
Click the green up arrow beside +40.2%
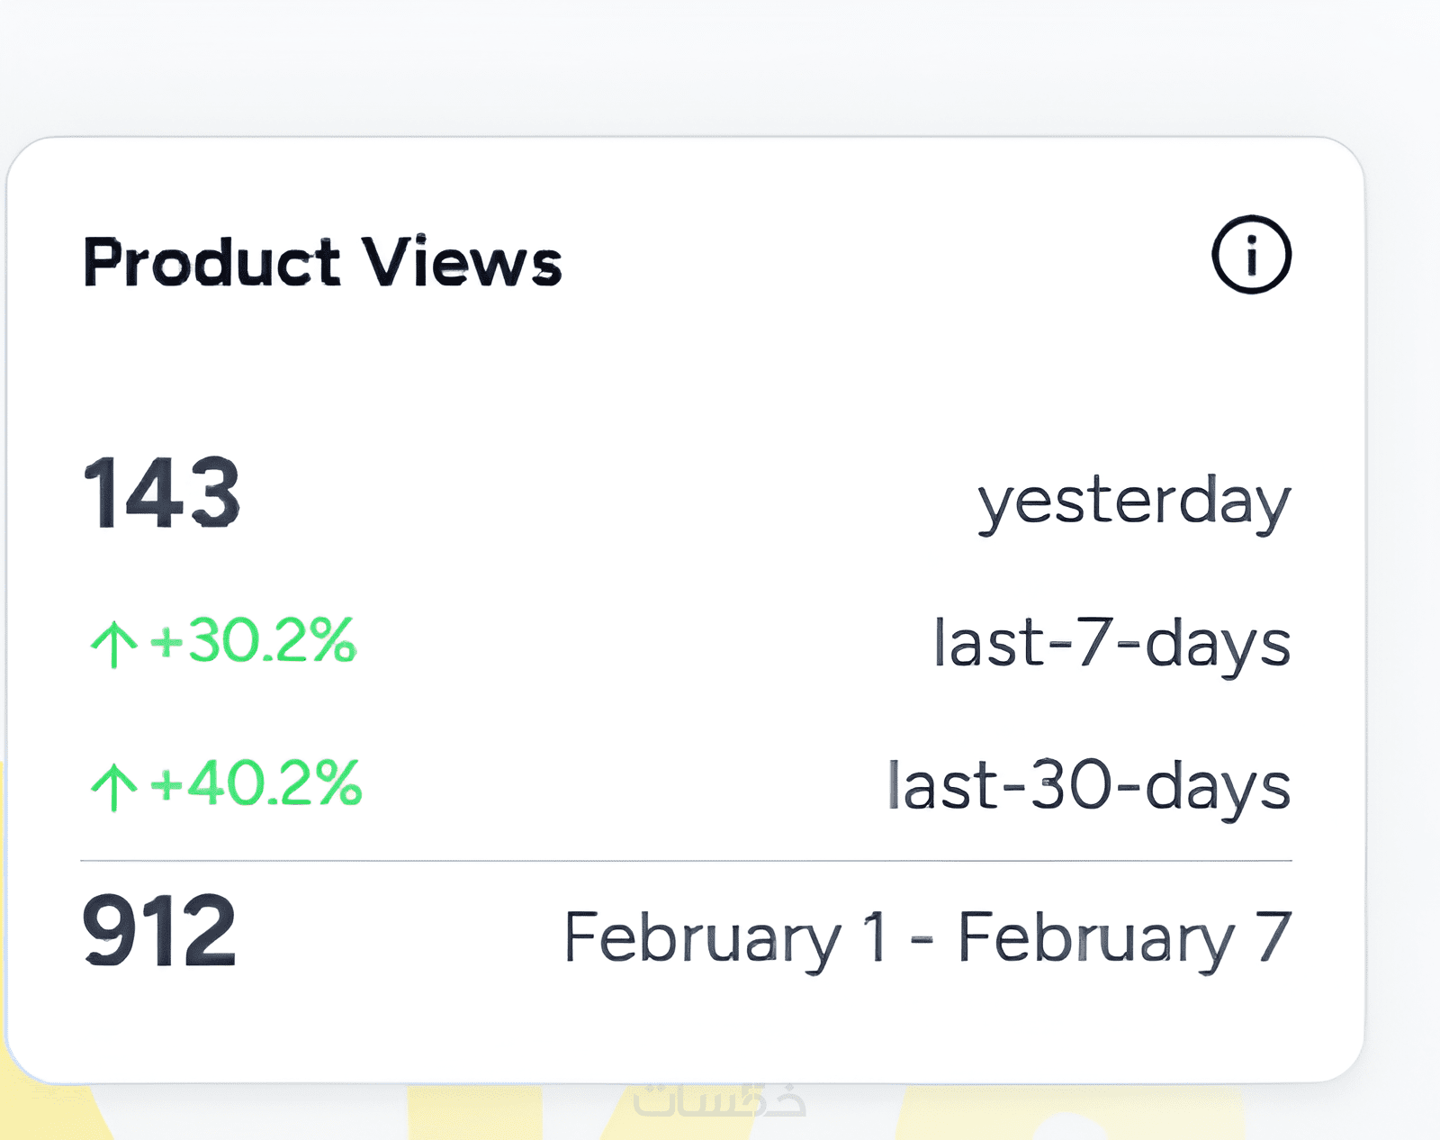(113, 786)
